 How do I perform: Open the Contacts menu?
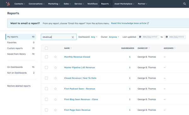point(20,4)
